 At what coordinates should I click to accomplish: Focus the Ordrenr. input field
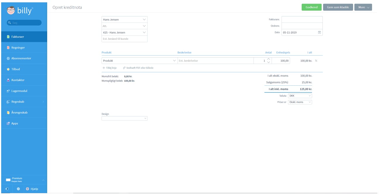click(302, 26)
